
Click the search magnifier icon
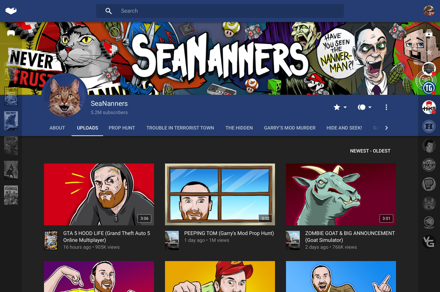point(108,11)
